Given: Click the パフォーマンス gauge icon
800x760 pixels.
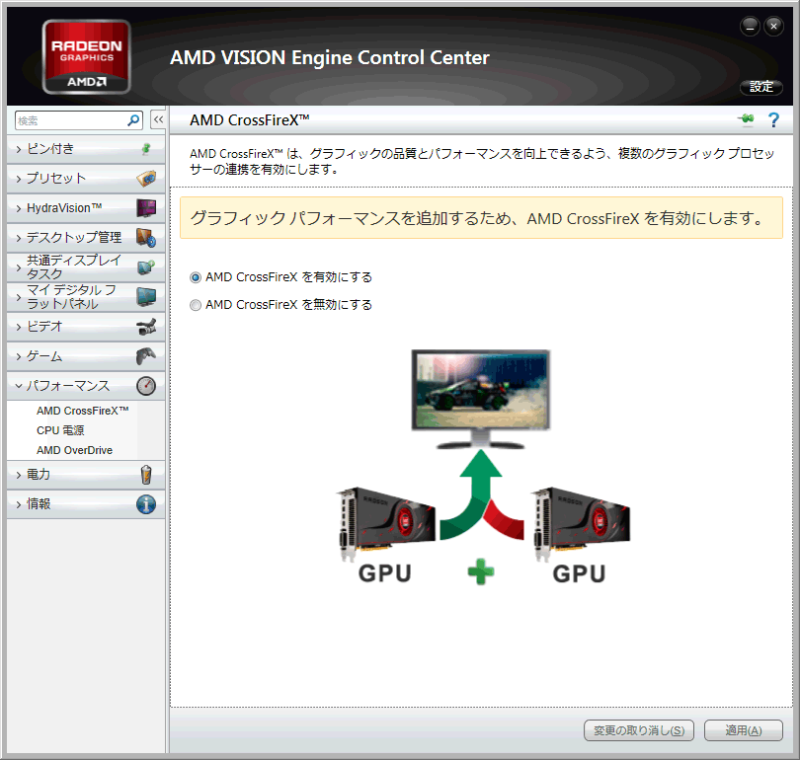Looking at the screenshot, I should 146,386.
